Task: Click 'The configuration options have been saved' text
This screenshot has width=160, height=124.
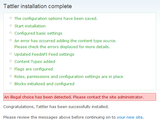Action: tap(56, 19)
